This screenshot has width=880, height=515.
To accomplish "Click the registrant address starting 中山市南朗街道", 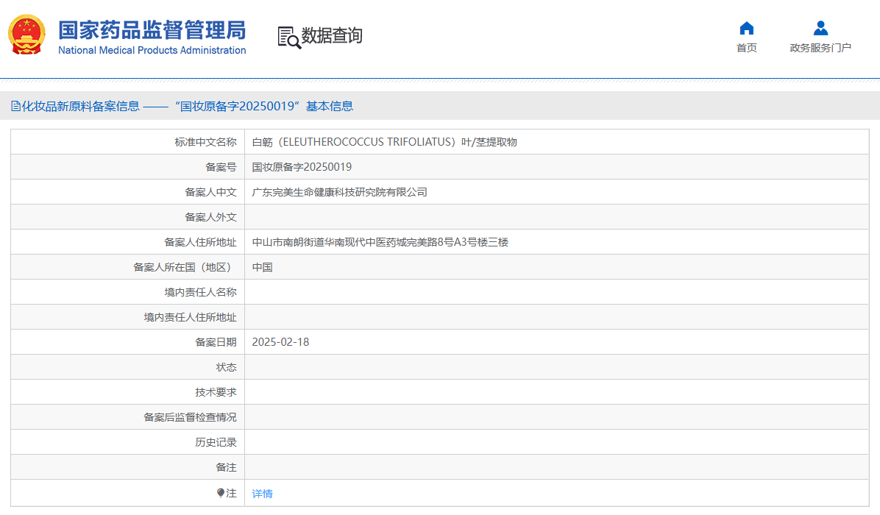I will (380, 242).
